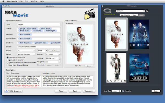Select the Joseph Gordon-Levitt actor token
The image size is (165, 103).
tap(28, 29)
